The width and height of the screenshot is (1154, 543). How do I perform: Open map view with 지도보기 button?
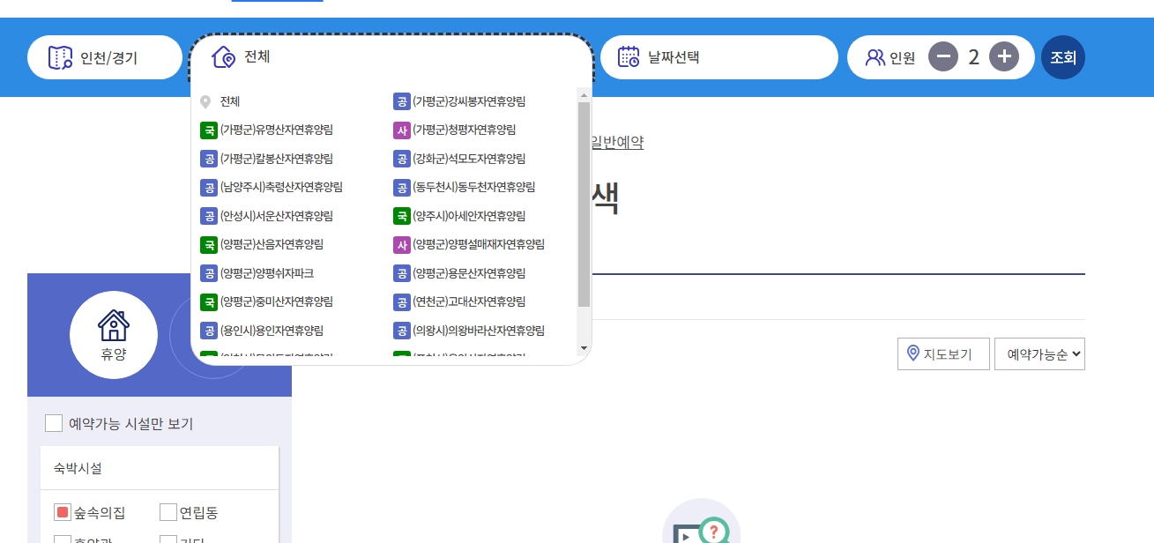click(943, 354)
